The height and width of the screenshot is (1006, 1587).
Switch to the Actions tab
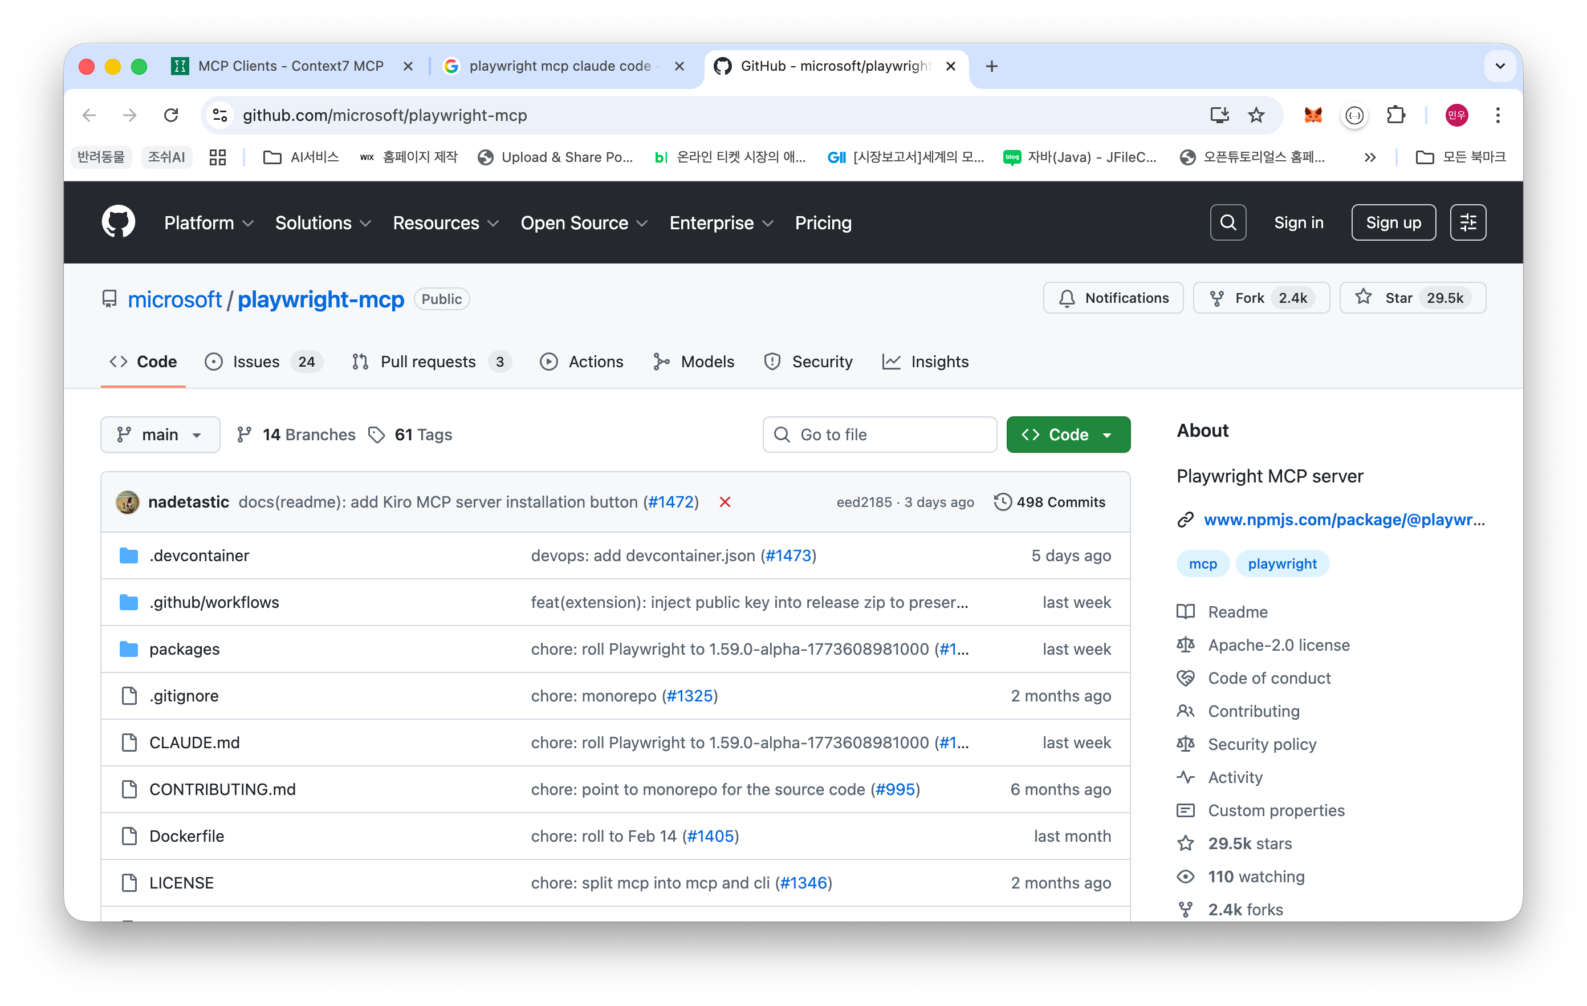pos(581,361)
